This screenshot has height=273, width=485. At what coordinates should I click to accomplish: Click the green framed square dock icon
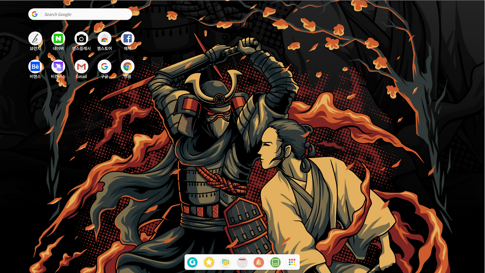coord(275,262)
